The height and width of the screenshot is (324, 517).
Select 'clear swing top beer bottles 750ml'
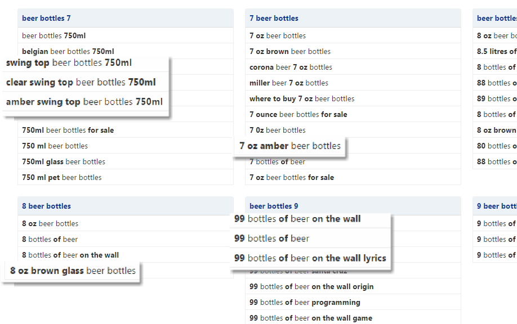(x=81, y=82)
